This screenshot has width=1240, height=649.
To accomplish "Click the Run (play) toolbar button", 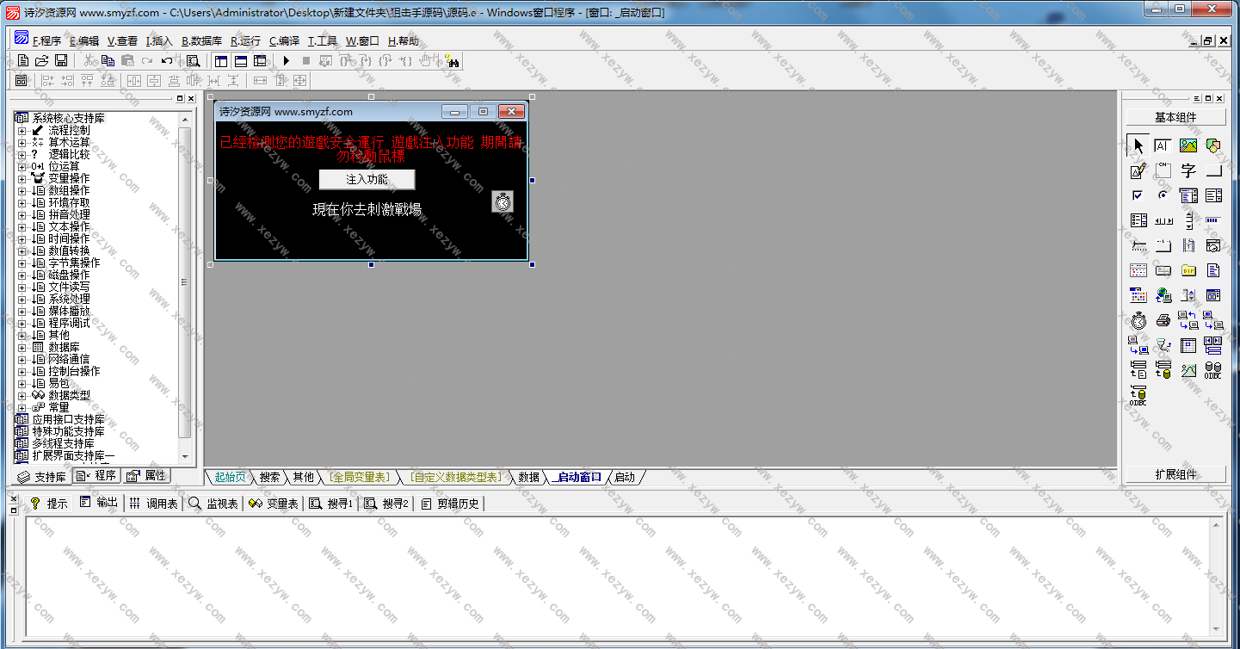I will coord(286,61).
